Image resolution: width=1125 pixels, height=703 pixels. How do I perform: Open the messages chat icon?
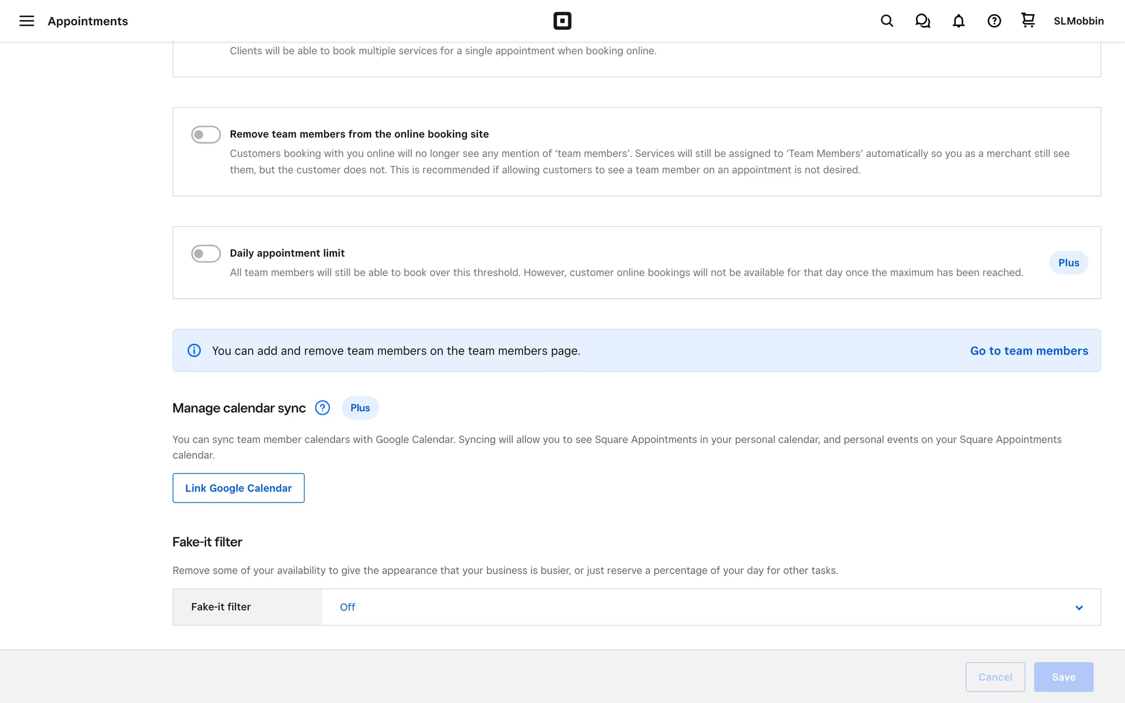pyautogui.click(x=922, y=21)
